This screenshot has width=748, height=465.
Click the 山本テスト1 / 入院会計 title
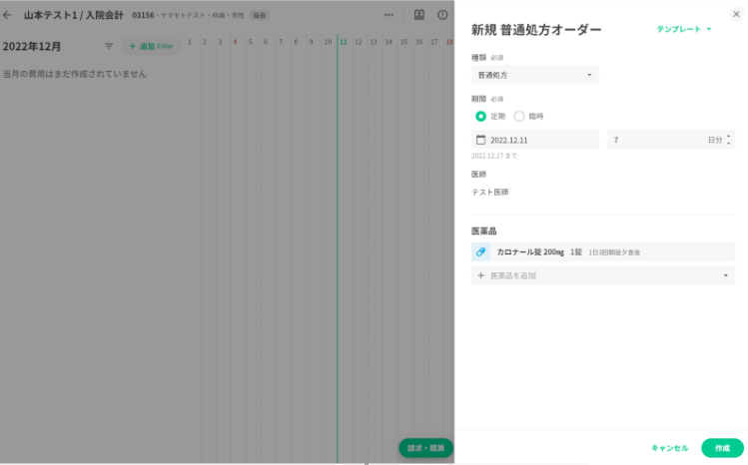[x=74, y=15]
